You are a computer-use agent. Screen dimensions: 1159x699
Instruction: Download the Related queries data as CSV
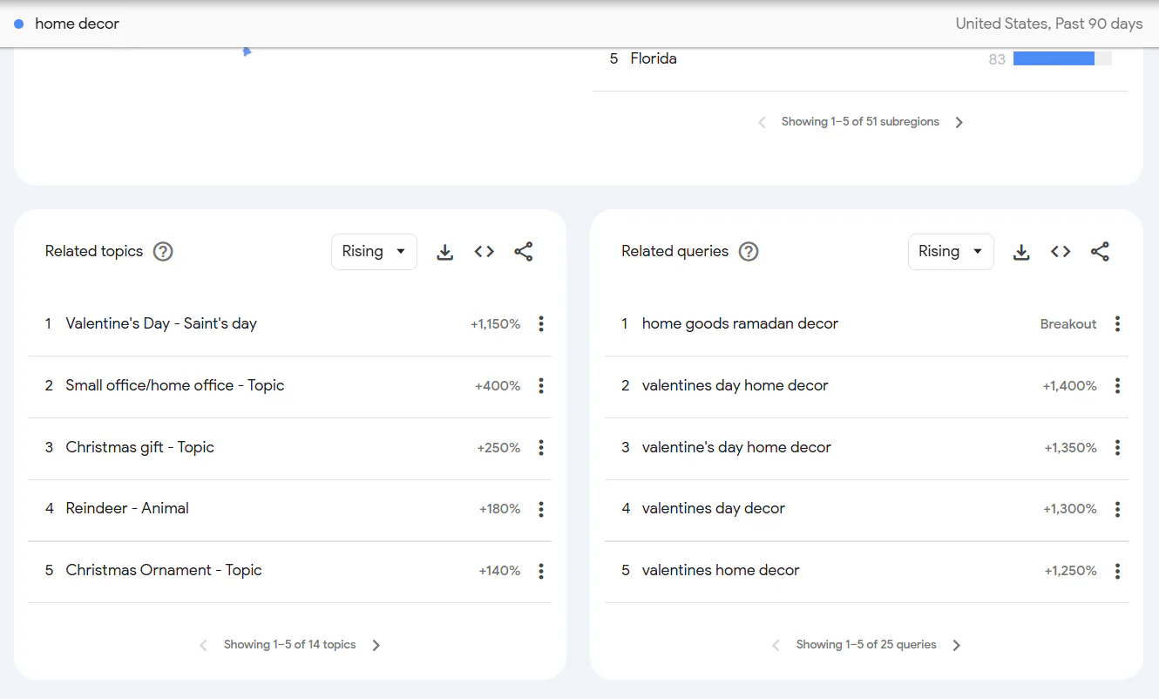coord(1021,252)
